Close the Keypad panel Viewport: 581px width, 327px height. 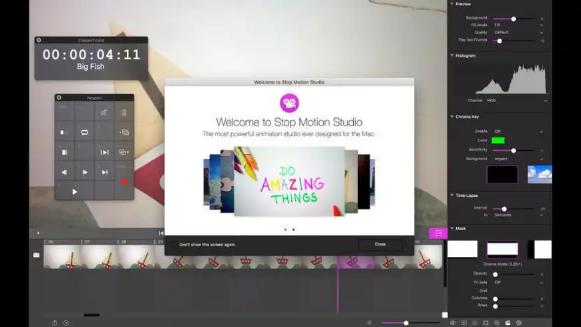[59, 97]
